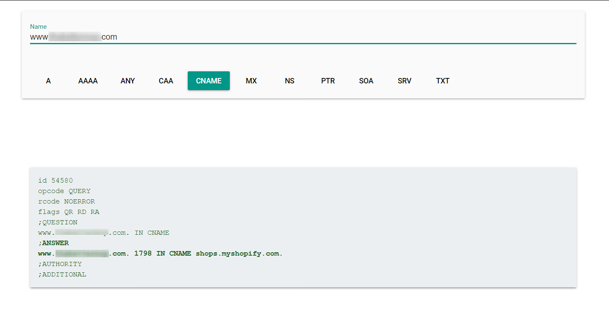609x309 pixels.
Task: Click the bold ;ANSWER heading
Action: point(53,243)
